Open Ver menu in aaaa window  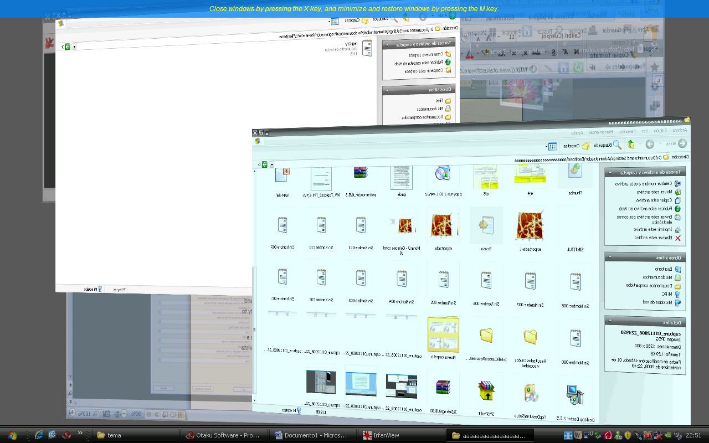[x=644, y=131]
